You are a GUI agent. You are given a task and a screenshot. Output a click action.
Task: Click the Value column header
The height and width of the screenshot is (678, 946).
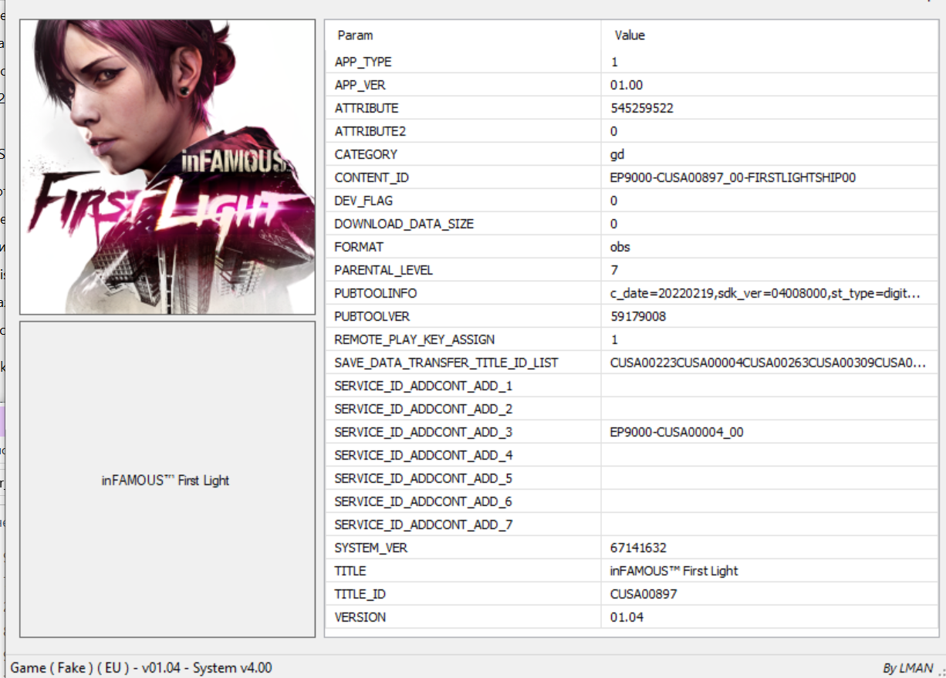coord(630,35)
